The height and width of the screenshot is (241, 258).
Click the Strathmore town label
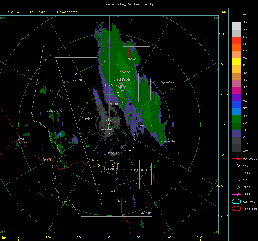pyautogui.click(x=139, y=170)
